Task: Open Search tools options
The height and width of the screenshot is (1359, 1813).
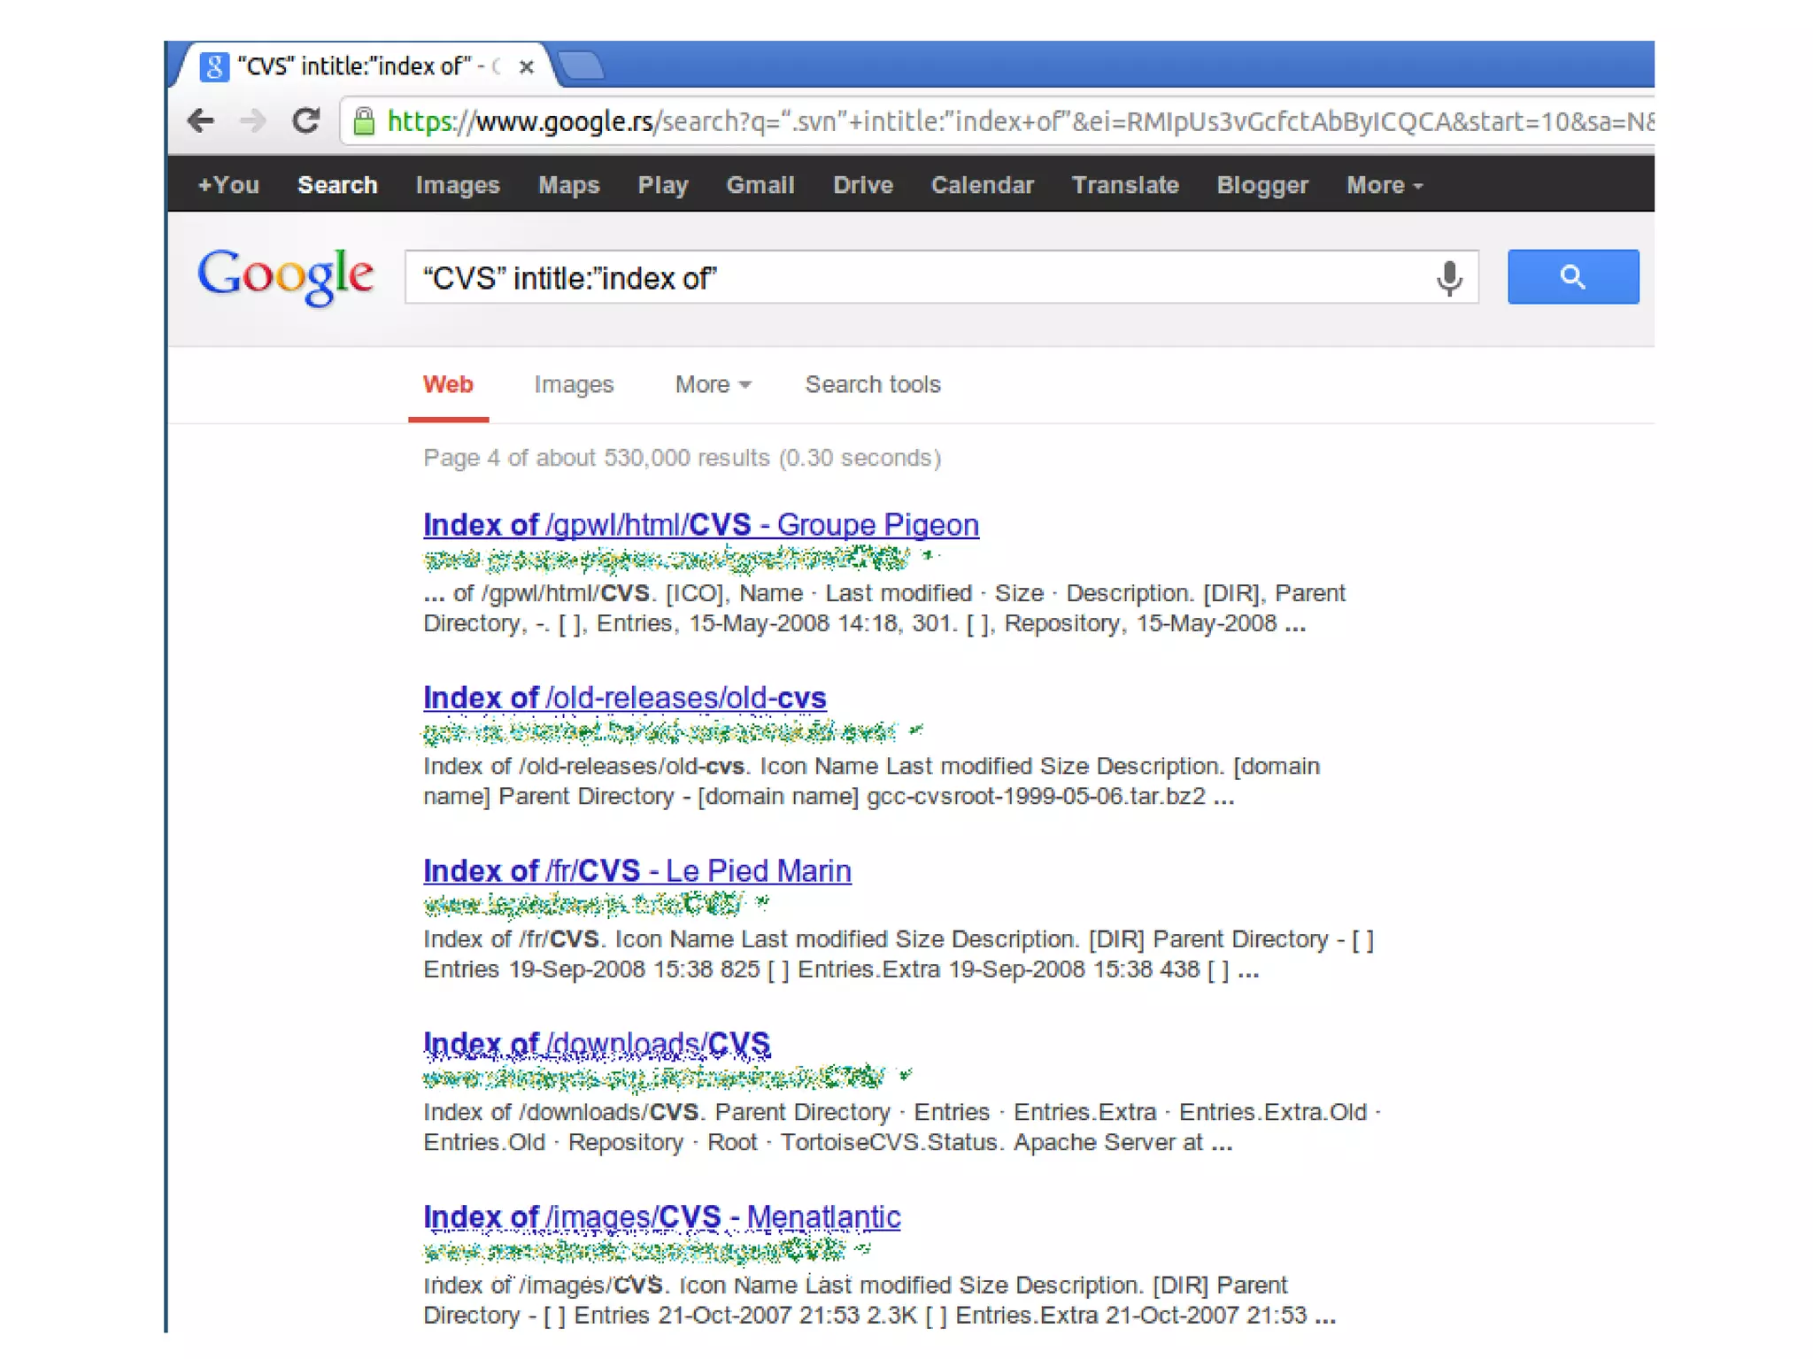Action: [x=872, y=384]
